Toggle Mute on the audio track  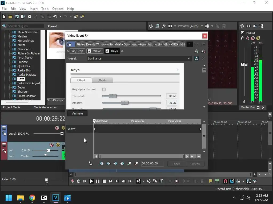click(52, 144)
